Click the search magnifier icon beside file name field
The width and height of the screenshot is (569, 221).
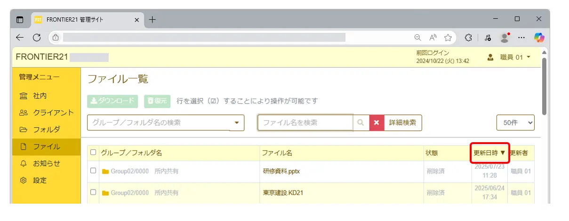[361, 122]
